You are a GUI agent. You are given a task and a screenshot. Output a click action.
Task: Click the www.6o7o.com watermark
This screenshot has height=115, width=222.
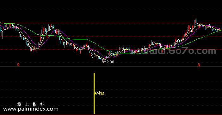click(178, 51)
